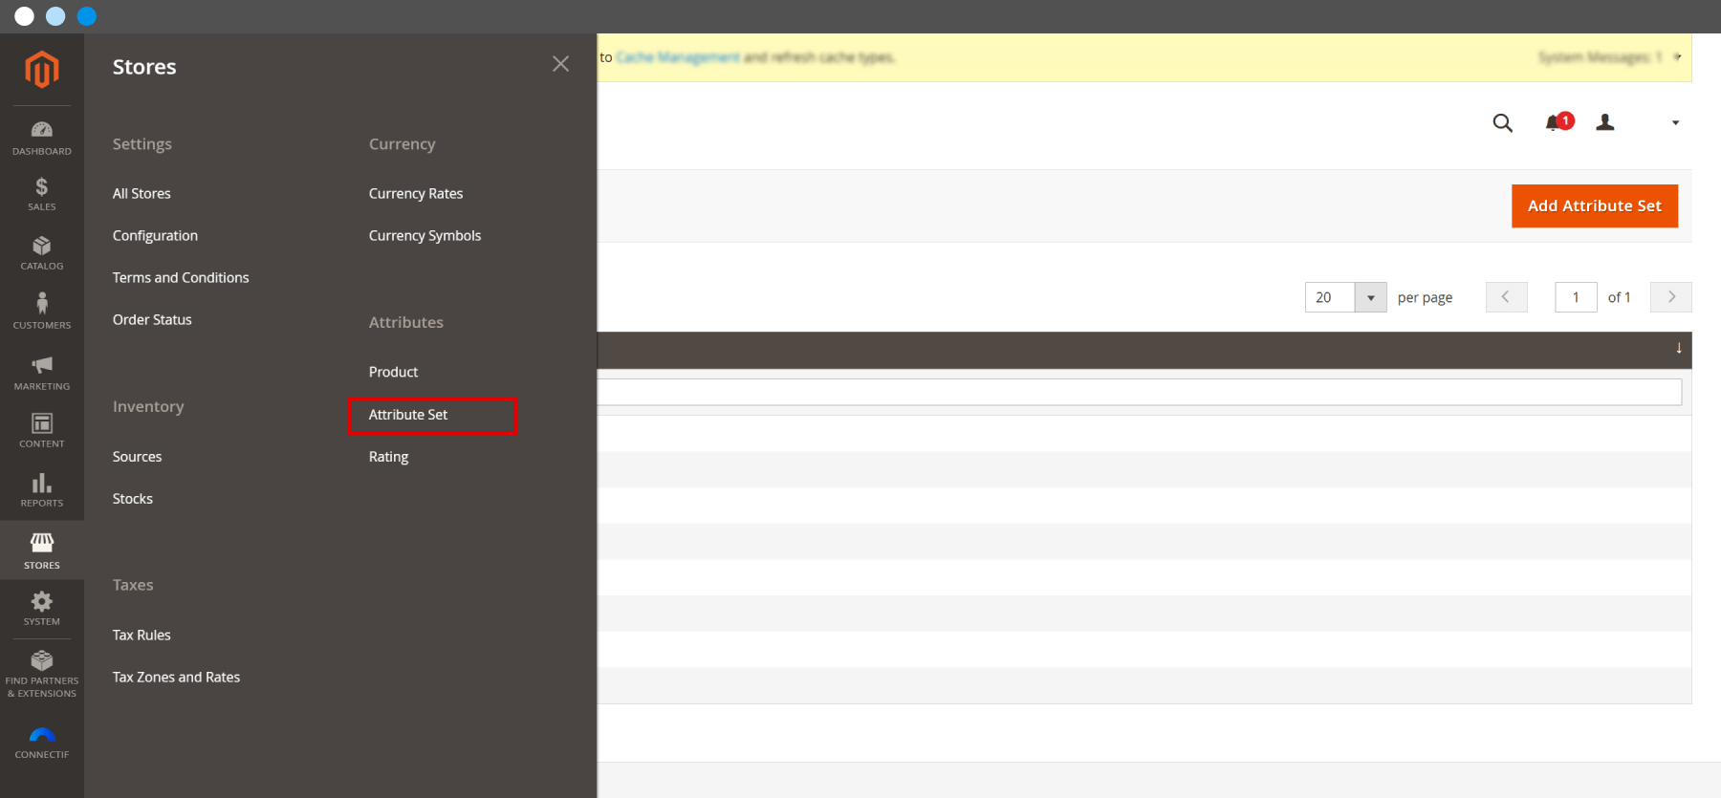Open All Stores menu item
This screenshot has height=798, width=1721.
coord(142,193)
